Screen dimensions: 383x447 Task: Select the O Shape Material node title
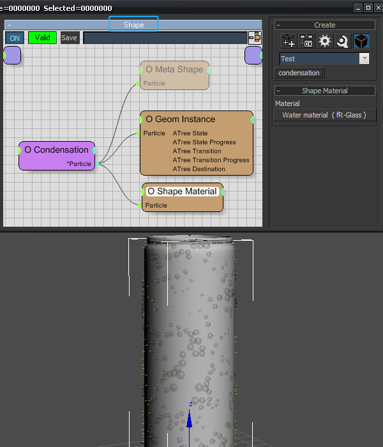(x=183, y=192)
